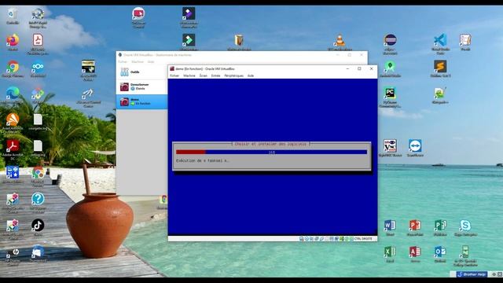Screen dimensions: 503x283
Task: Open the Adobe PDF file icon on desktop
Action: pyautogui.click(x=38, y=44)
